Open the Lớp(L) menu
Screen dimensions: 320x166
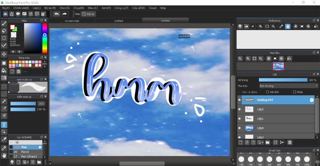tap(37, 8)
